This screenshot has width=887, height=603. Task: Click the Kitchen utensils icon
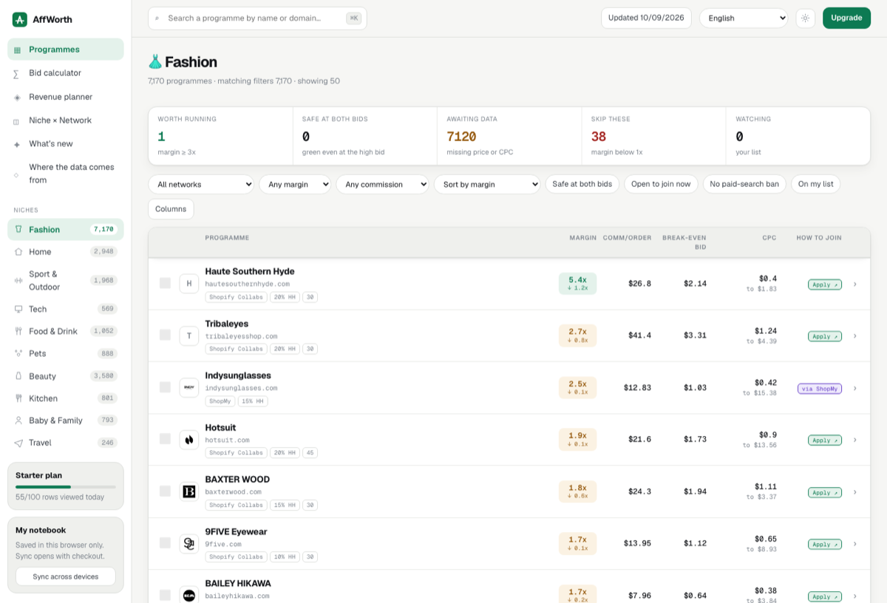pyautogui.click(x=18, y=398)
